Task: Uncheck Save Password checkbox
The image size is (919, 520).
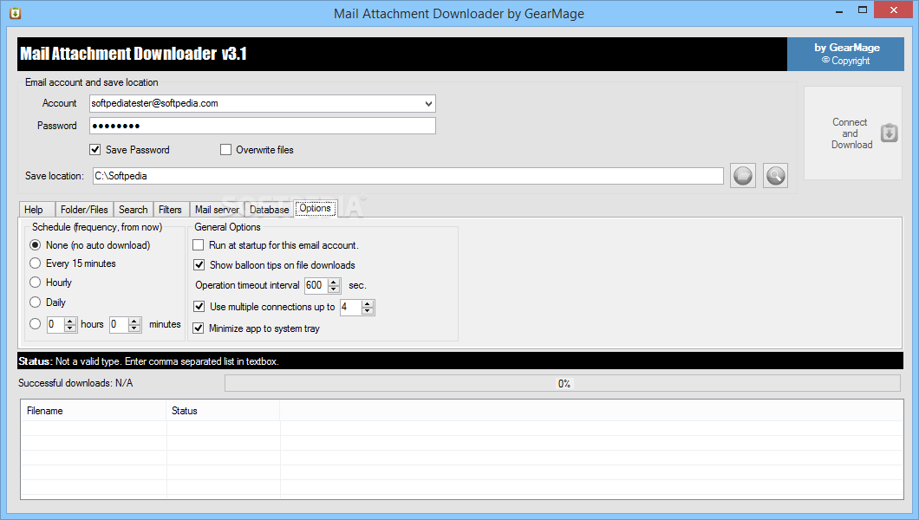Action: (x=95, y=150)
